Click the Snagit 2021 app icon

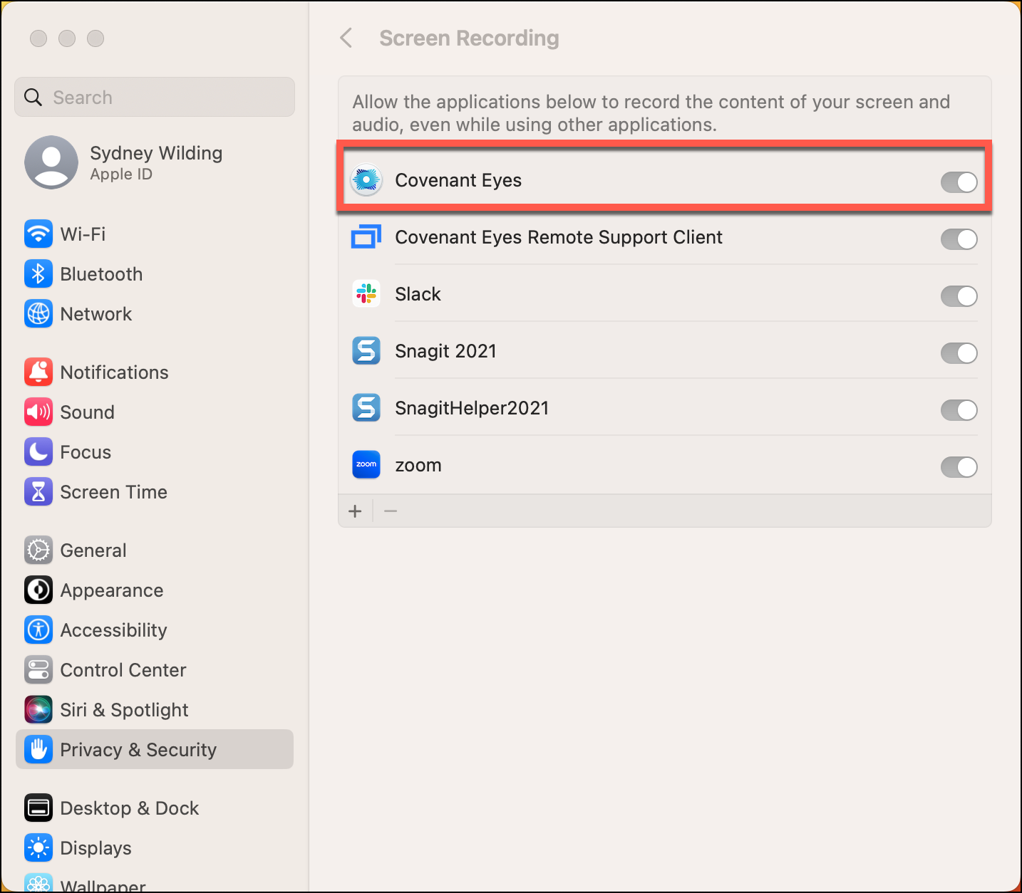pyautogui.click(x=366, y=351)
